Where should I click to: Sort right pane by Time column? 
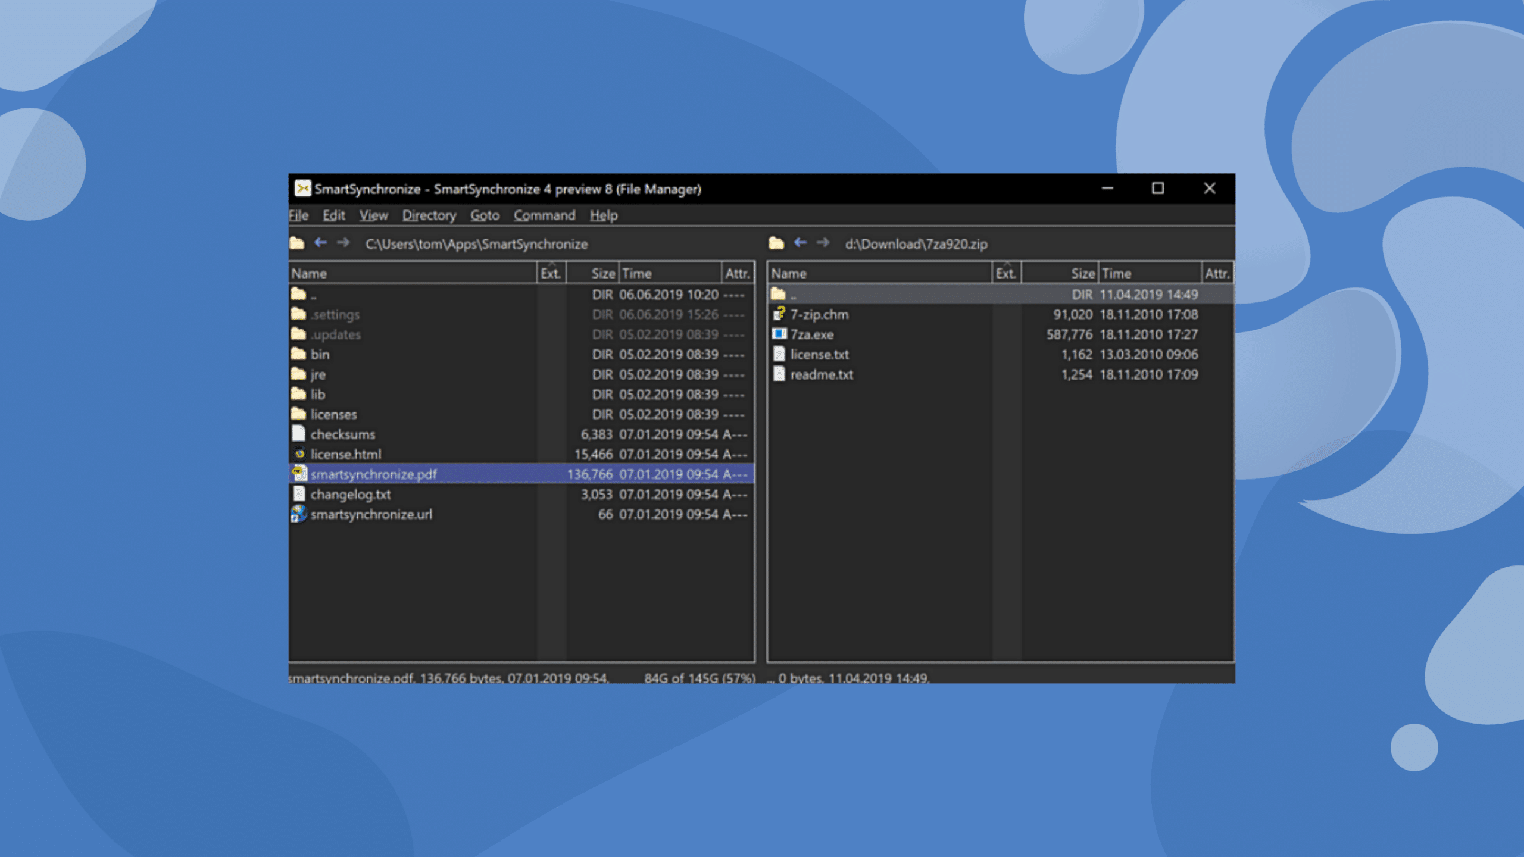tap(1150, 273)
